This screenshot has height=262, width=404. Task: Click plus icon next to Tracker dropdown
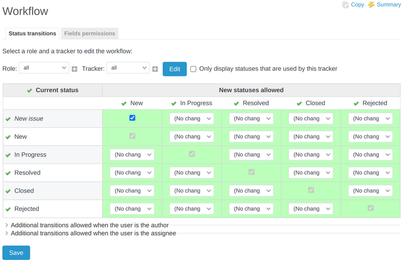[x=155, y=69]
